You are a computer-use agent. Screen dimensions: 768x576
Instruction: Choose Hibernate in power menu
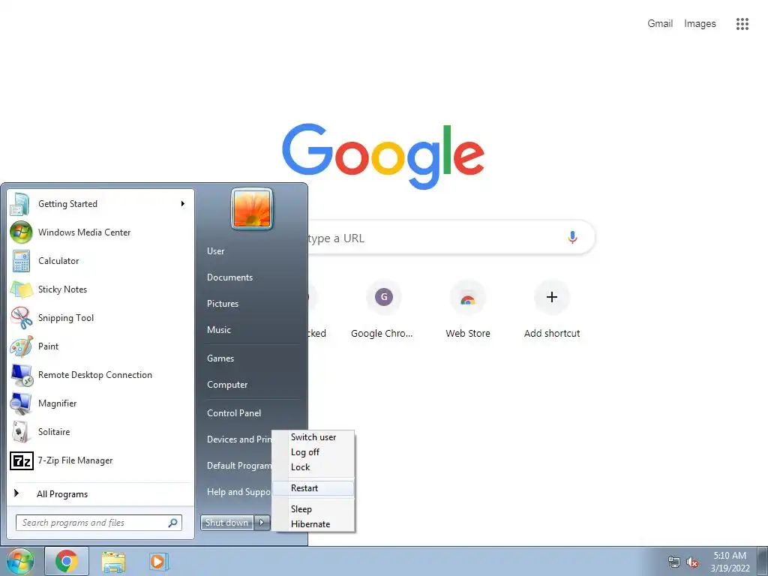click(x=313, y=524)
